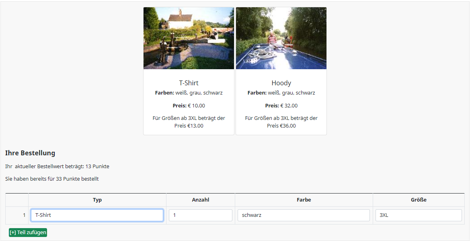
Task: Click the Anzahl column header
Action: click(x=200, y=200)
